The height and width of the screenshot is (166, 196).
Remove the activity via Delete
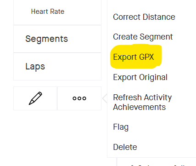pyautogui.click(x=125, y=147)
